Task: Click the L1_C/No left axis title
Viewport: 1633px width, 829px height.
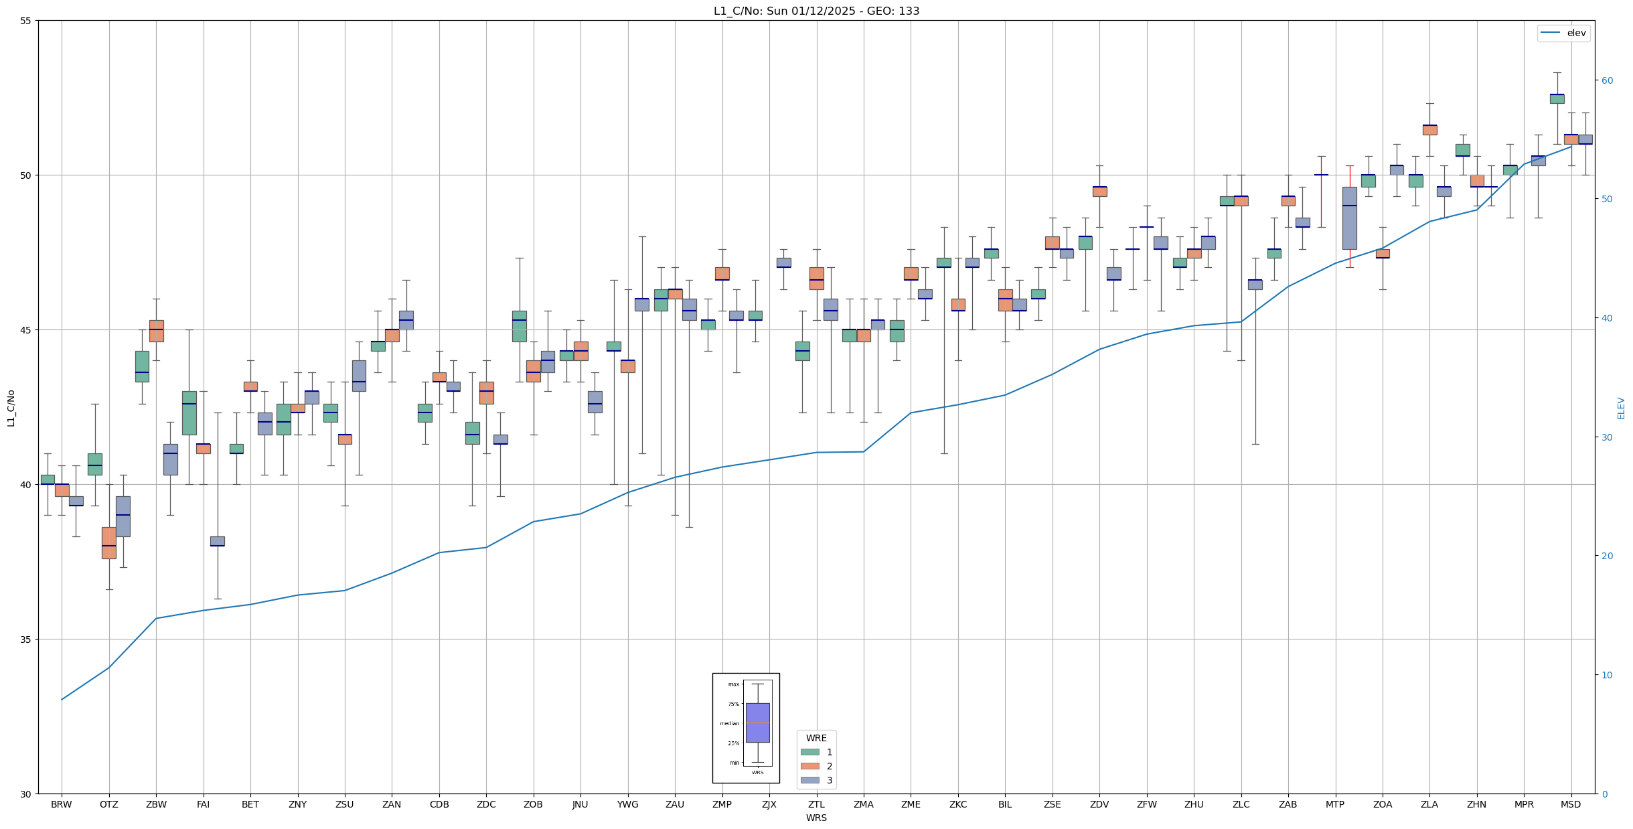Action: (x=11, y=408)
